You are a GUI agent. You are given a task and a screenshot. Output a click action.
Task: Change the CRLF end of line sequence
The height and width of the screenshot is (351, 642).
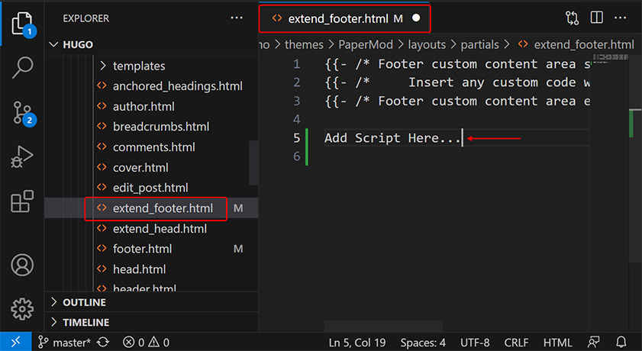(x=516, y=342)
